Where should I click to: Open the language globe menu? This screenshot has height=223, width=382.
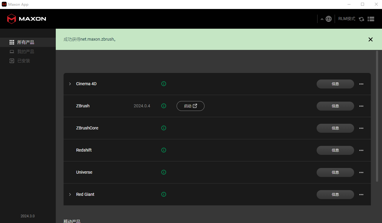[x=329, y=19]
